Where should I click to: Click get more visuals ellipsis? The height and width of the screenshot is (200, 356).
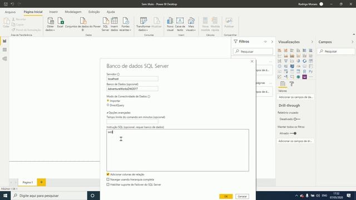coord(310,77)
